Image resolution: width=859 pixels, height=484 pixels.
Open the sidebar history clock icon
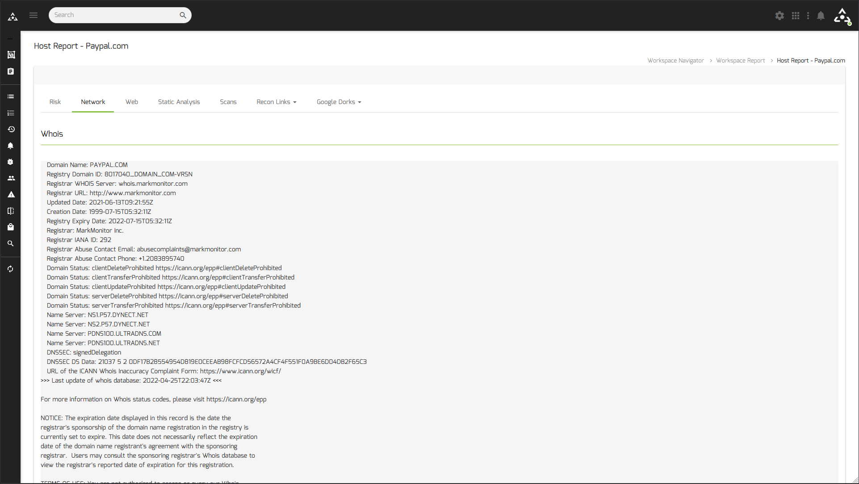coord(11,129)
